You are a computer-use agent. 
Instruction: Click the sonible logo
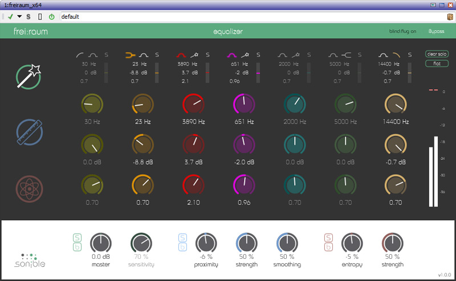pyautogui.click(x=30, y=261)
